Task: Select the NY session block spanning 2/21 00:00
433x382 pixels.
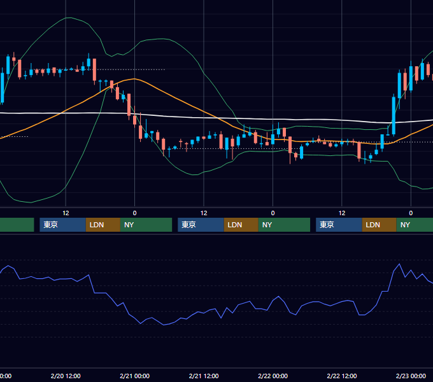Action: 146,225
